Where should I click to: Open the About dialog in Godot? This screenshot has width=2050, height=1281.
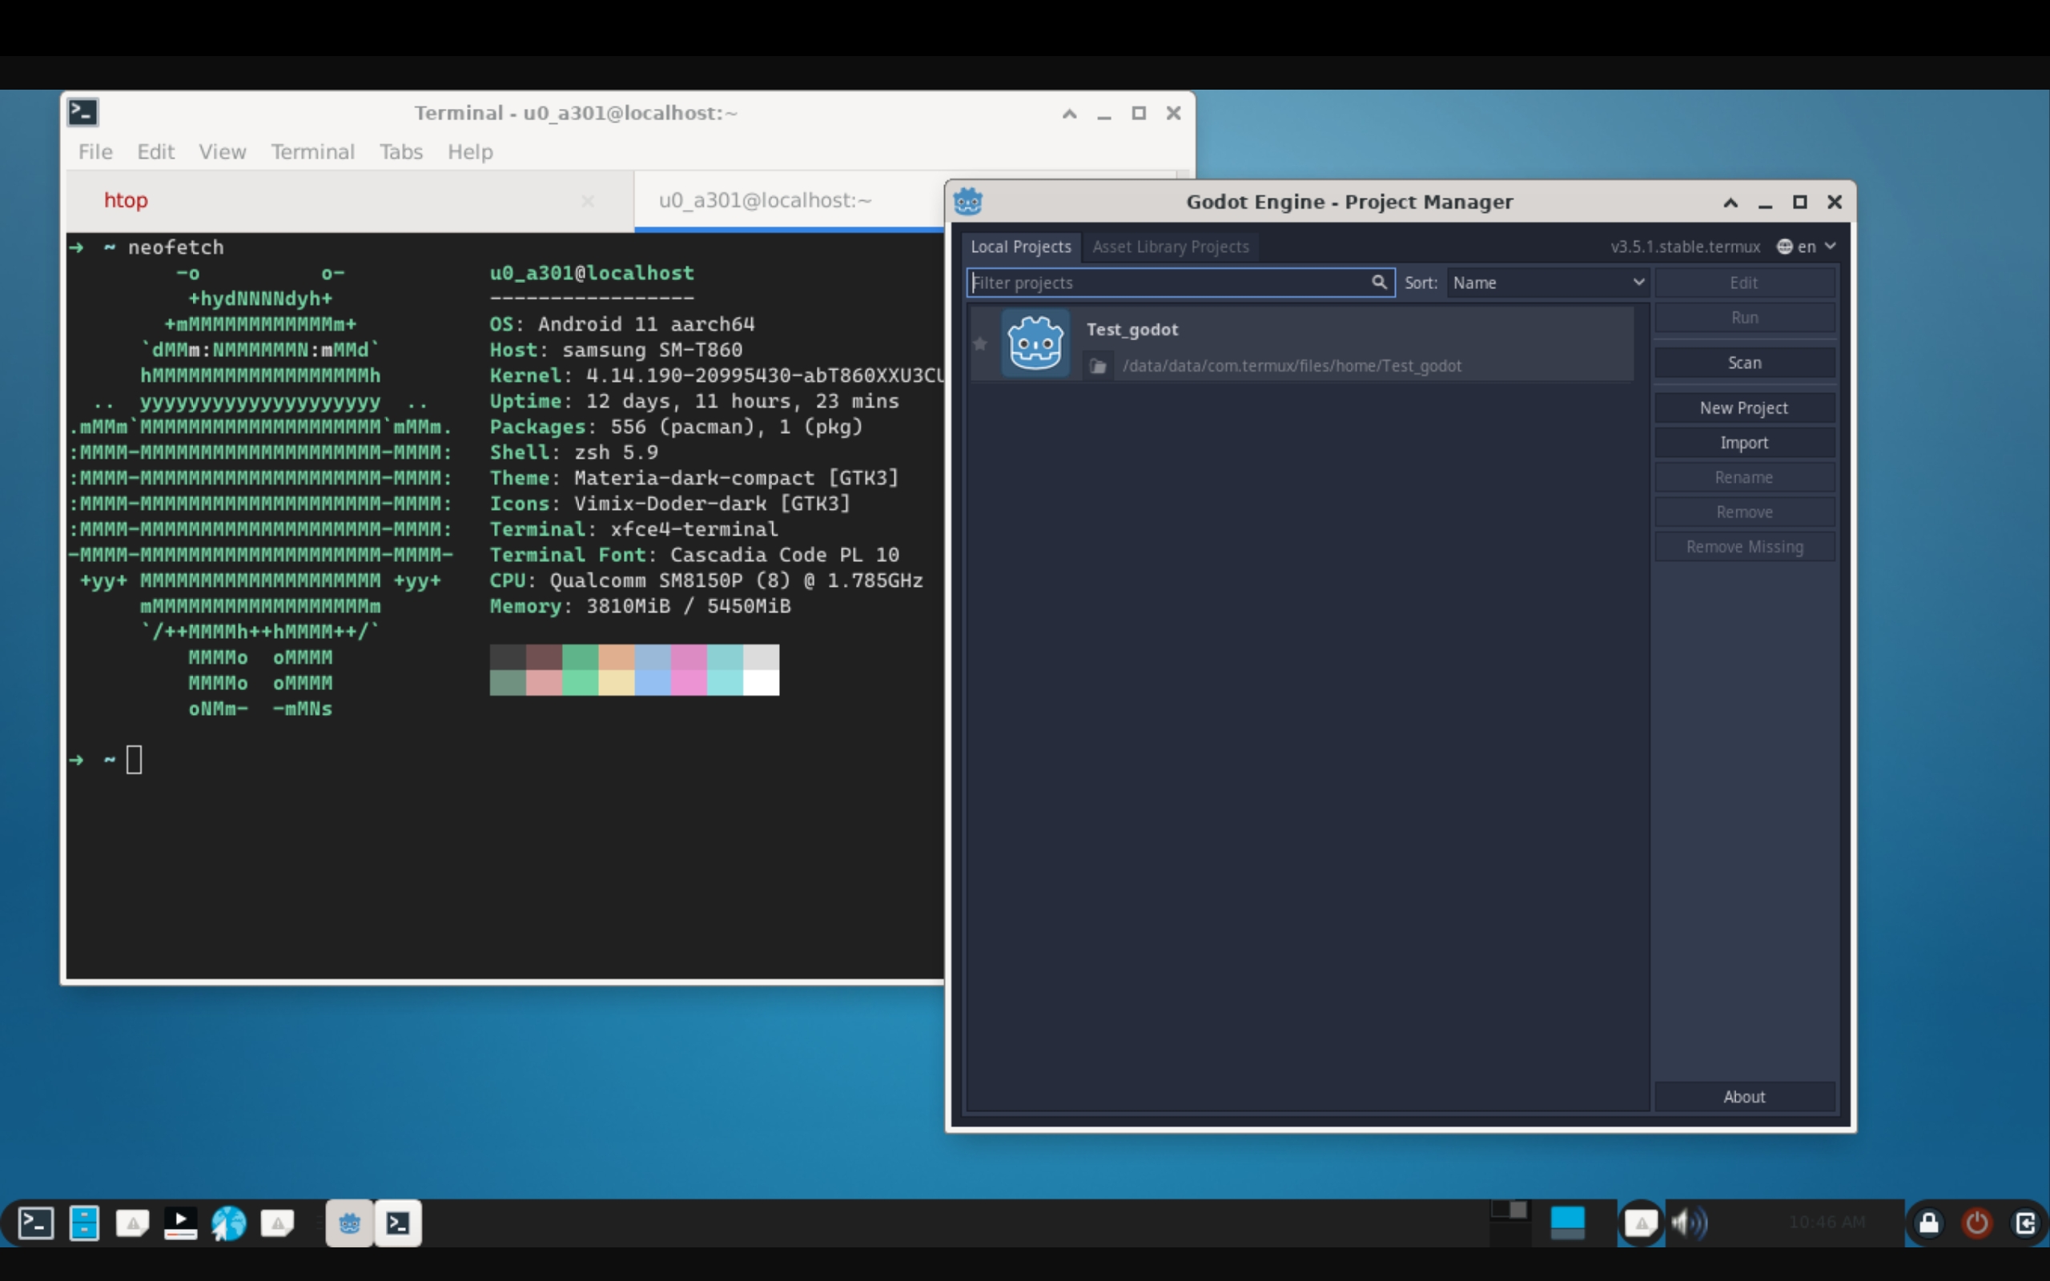(1745, 1096)
